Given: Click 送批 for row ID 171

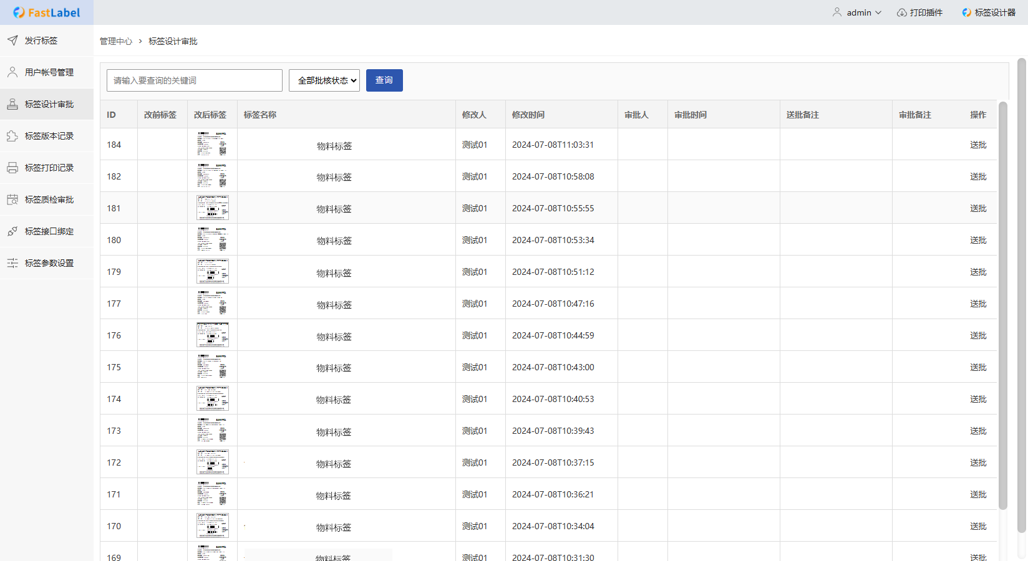Looking at the screenshot, I should (978, 494).
